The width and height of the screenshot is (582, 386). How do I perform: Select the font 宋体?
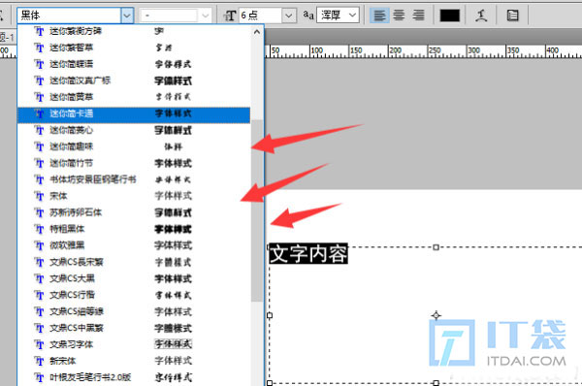click(x=134, y=196)
